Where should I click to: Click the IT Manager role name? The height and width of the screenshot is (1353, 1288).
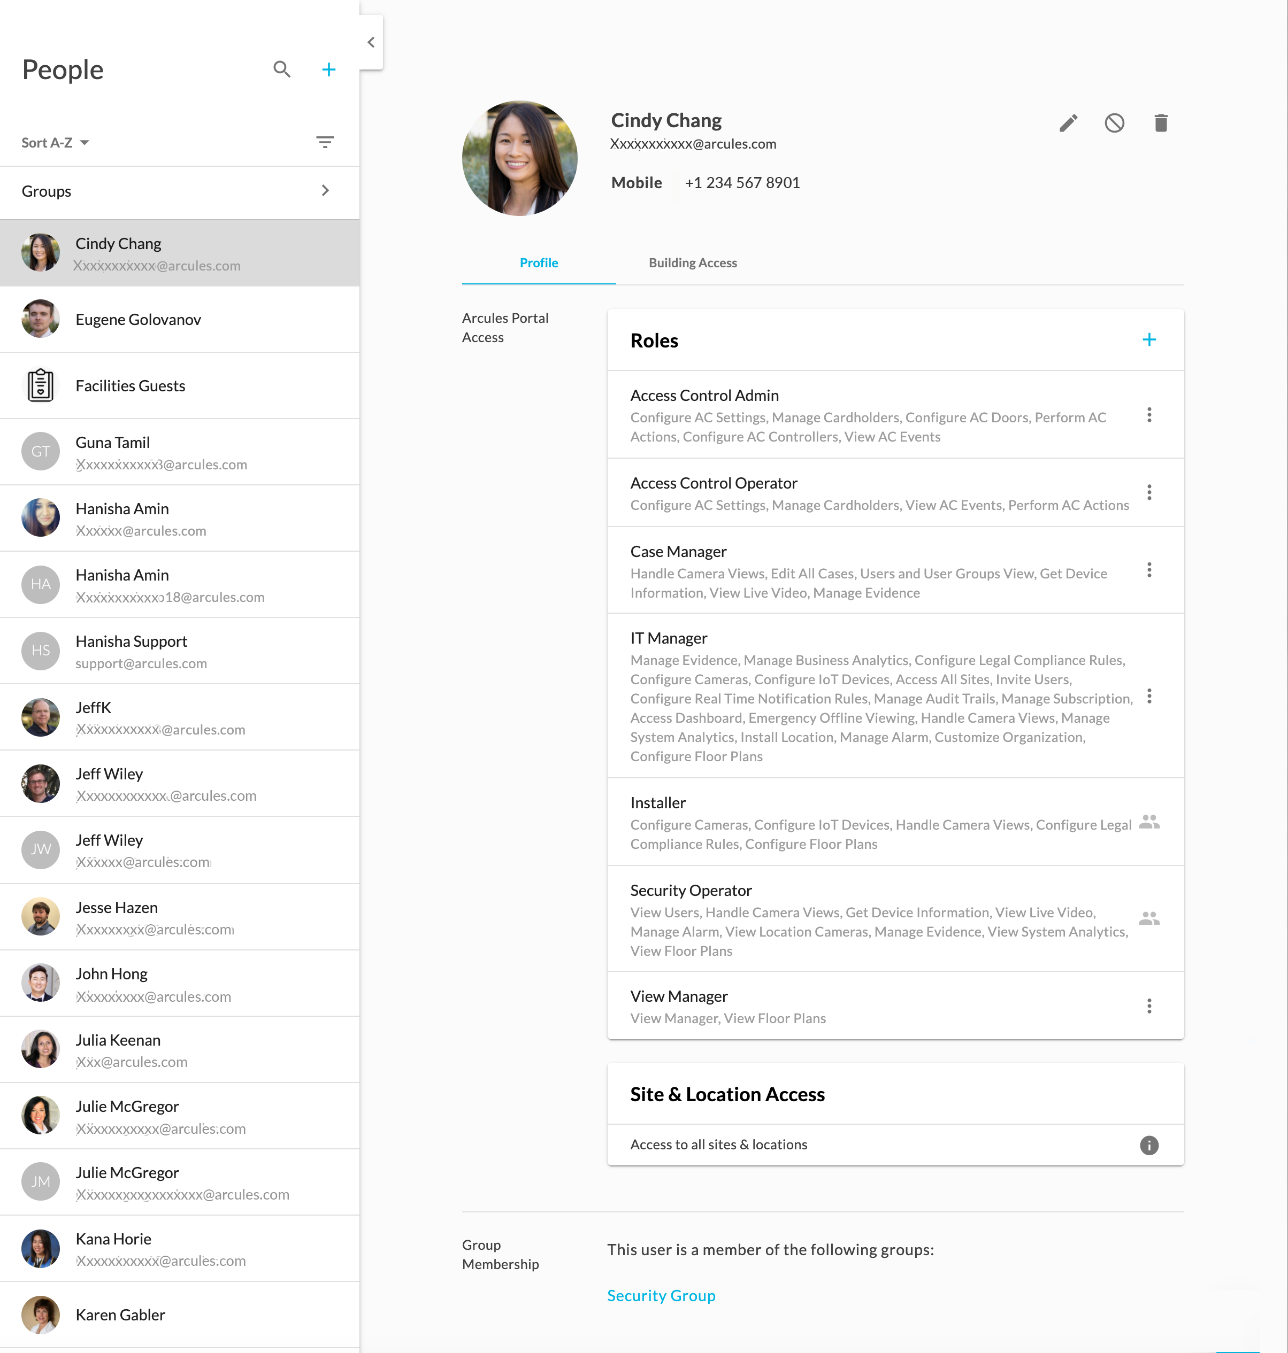669,638
